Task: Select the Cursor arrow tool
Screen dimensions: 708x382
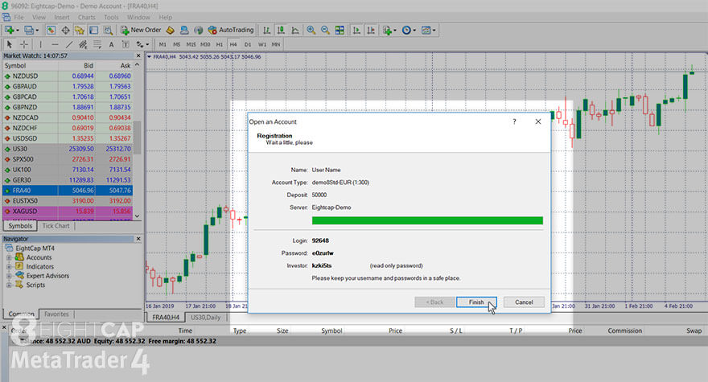Action: coord(10,44)
